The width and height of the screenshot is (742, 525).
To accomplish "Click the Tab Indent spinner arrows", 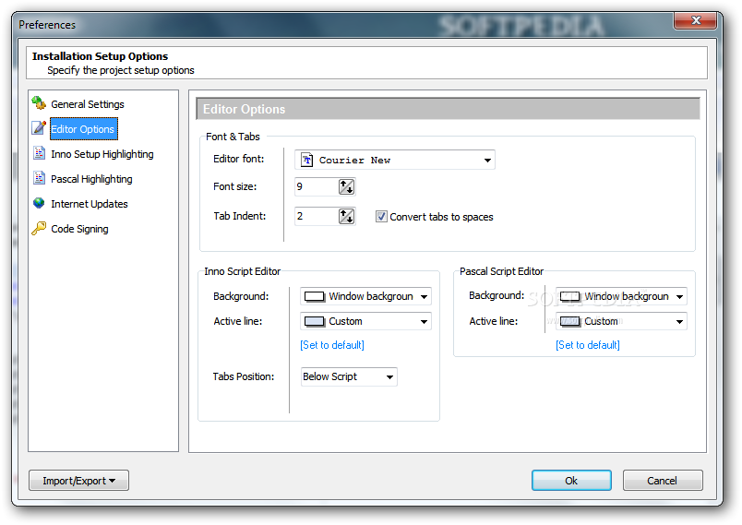I will (x=346, y=217).
